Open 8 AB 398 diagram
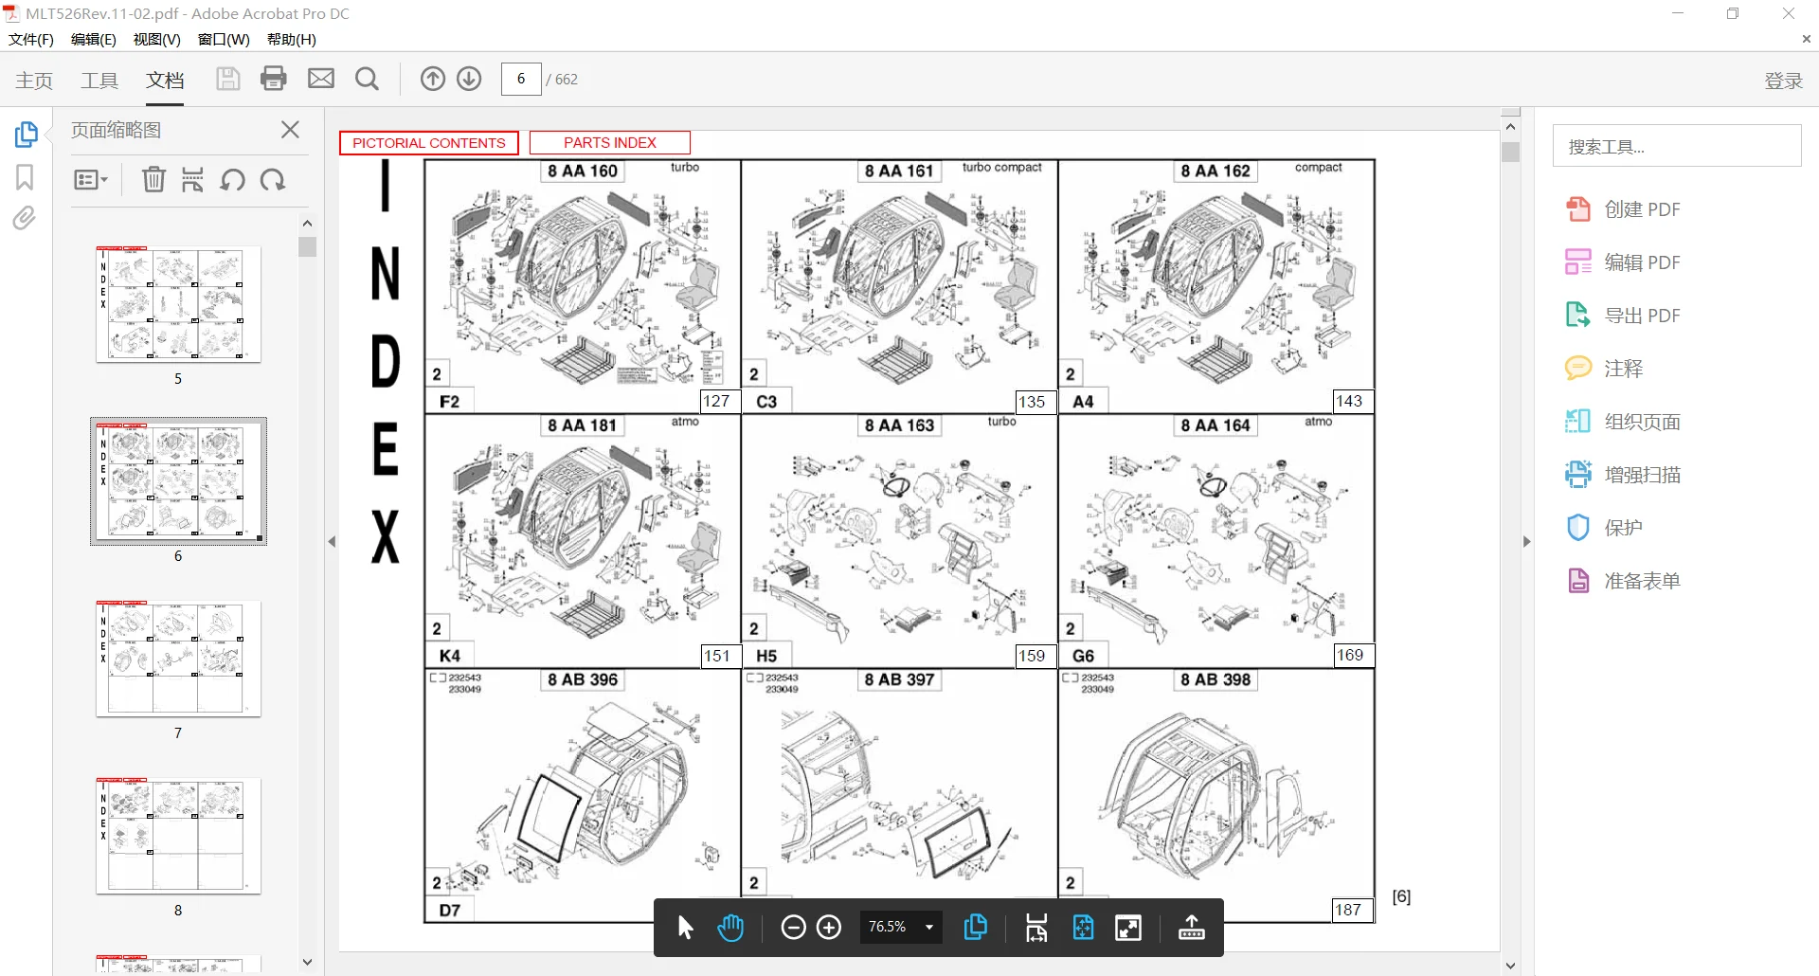Viewport: 1819px width, 976px height. (1216, 796)
